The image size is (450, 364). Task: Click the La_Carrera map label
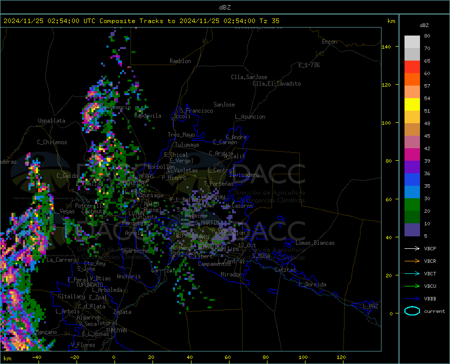(x=61, y=260)
